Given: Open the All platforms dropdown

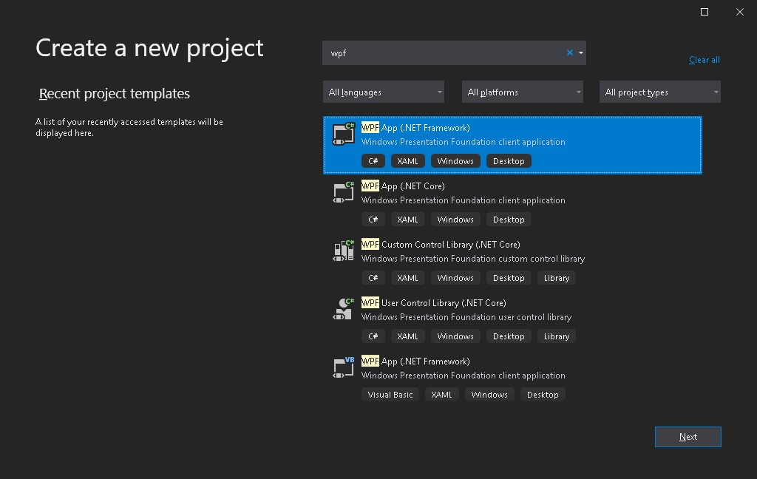Looking at the screenshot, I should 522,92.
